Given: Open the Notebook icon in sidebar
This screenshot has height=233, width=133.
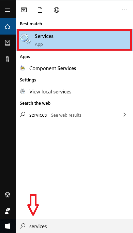Looking at the screenshot, I should [8, 43].
